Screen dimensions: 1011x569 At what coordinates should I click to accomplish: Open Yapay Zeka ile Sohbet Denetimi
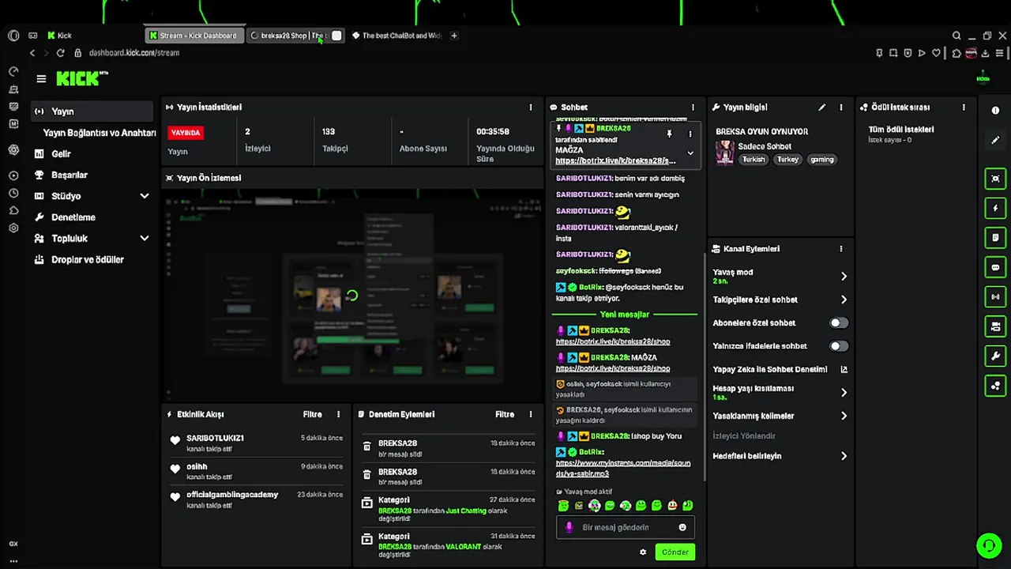[780, 369]
